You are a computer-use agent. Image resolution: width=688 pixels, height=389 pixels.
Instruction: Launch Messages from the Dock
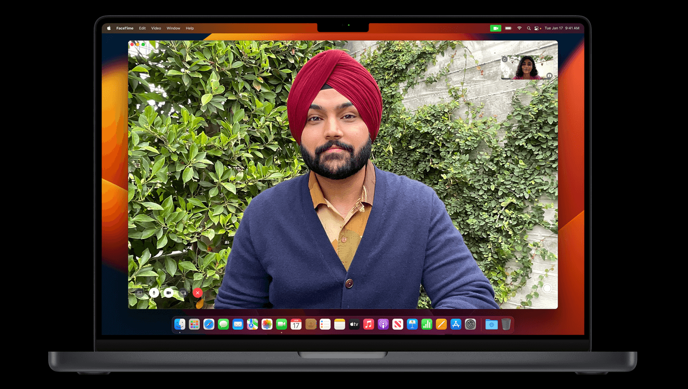click(223, 324)
